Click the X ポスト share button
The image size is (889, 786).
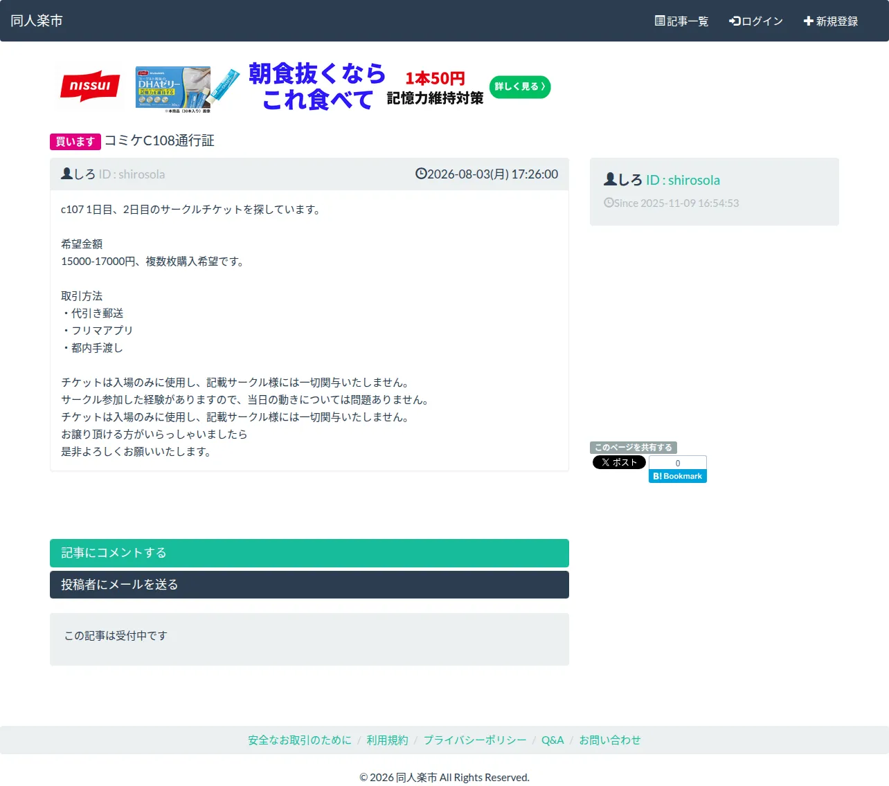pos(619,462)
